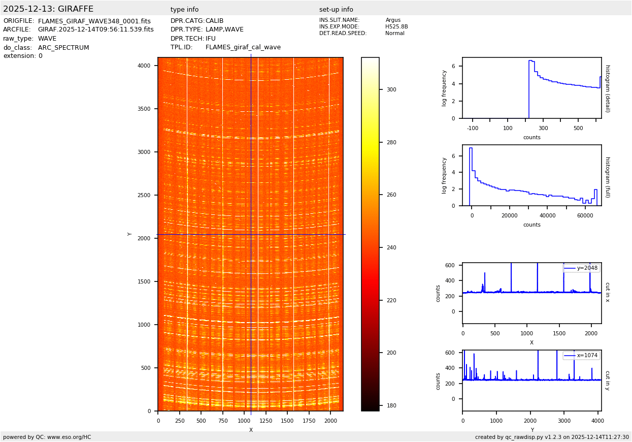The height and width of the screenshot is (442, 632).
Task: Click the main raw detector image
Action: (x=250, y=234)
